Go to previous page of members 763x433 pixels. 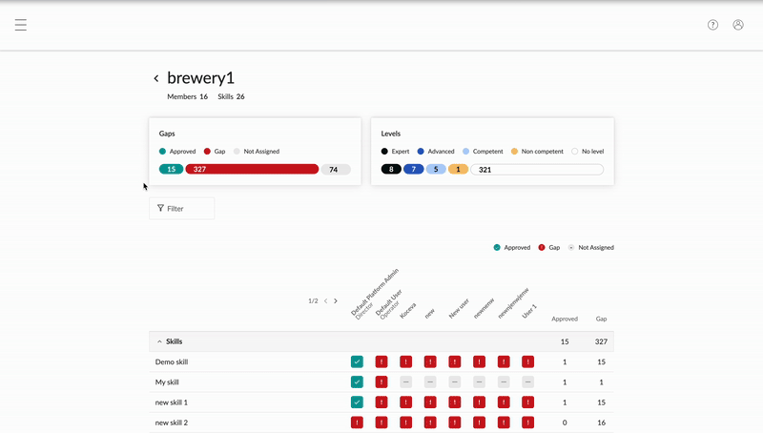click(x=325, y=301)
